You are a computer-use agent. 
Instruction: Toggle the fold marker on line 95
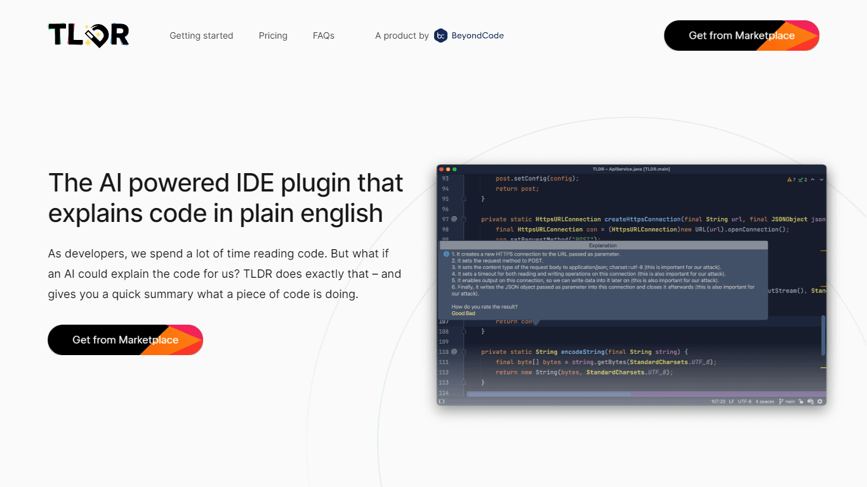tap(464, 199)
